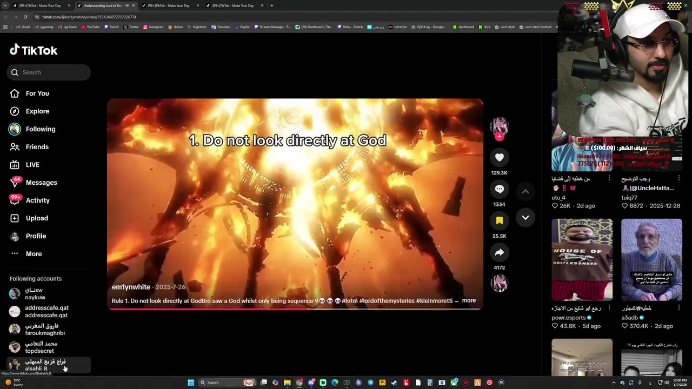
Task: Open the Kick bookmark
Action: [x=484, y=27]
